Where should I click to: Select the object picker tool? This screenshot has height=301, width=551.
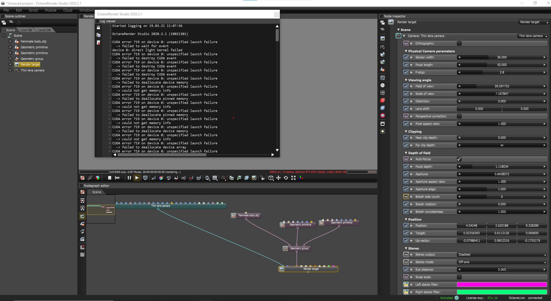[x=176, y=178]
